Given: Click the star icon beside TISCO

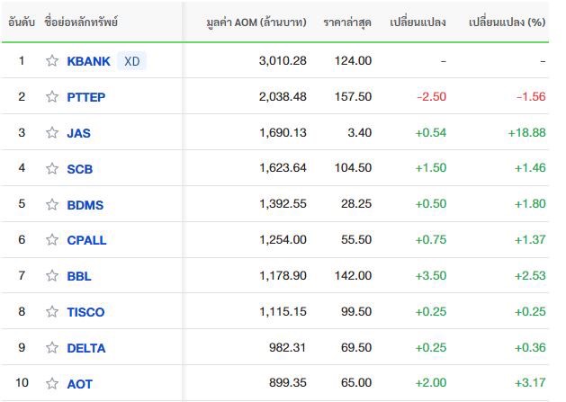Looking at the screenshot, I should coord(52,312).
